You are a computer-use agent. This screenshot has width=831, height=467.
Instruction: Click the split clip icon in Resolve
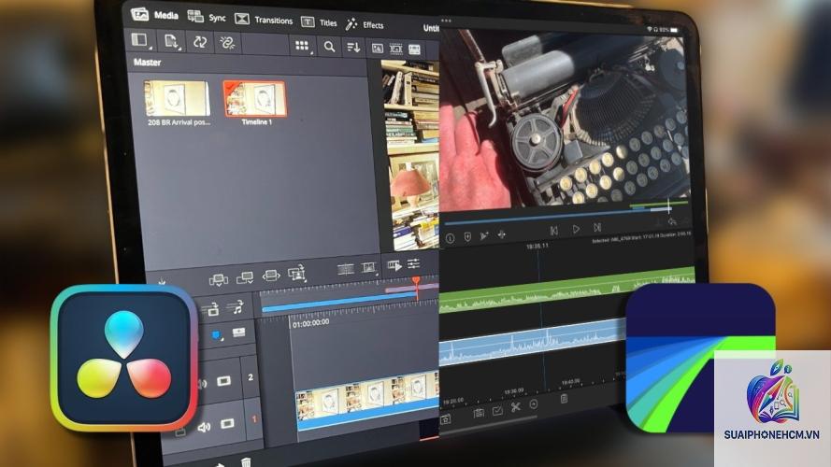[346, 270]
